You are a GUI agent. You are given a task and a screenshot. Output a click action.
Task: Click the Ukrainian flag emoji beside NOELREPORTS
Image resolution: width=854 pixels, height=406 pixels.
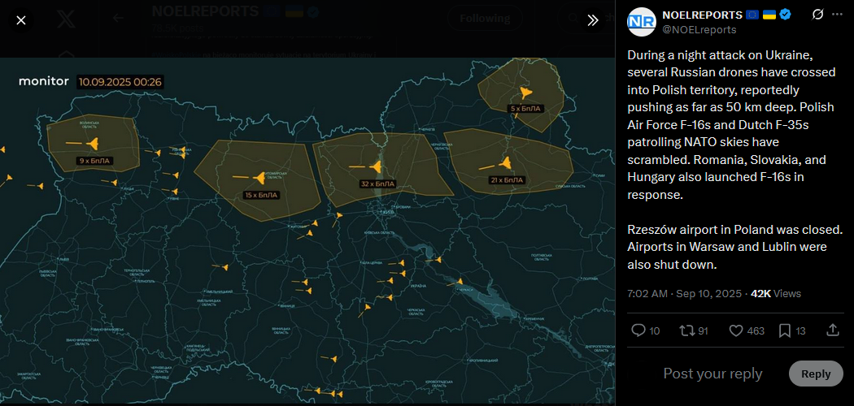769,15
